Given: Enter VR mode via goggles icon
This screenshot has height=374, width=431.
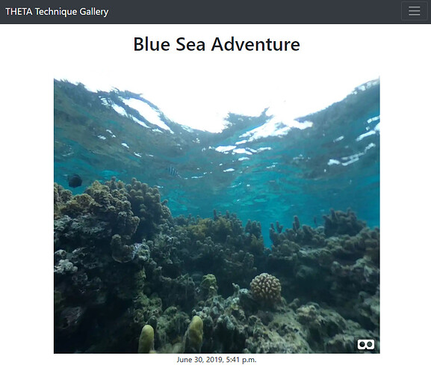Looking at the screenshot, I should tap(366, 344).
